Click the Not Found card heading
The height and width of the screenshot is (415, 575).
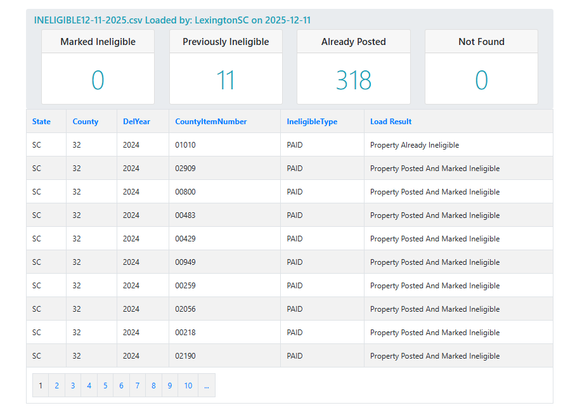click(x=481, y=42)
